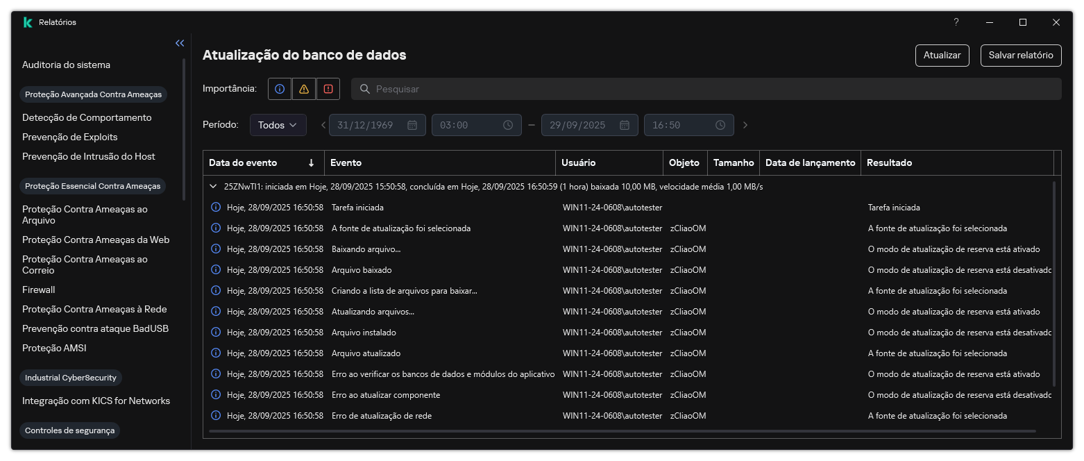This screenshot has width=1084, height=461.
Task: Click the previous period arrow
Action: [x=323, y=125]
